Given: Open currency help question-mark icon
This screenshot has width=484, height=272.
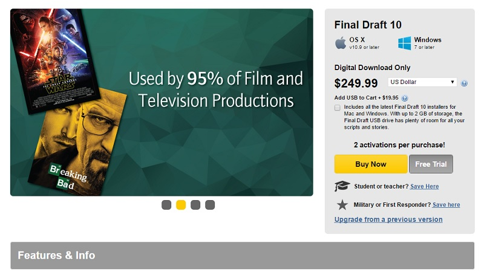Looking at the screenshot, I should click(464, 83).
